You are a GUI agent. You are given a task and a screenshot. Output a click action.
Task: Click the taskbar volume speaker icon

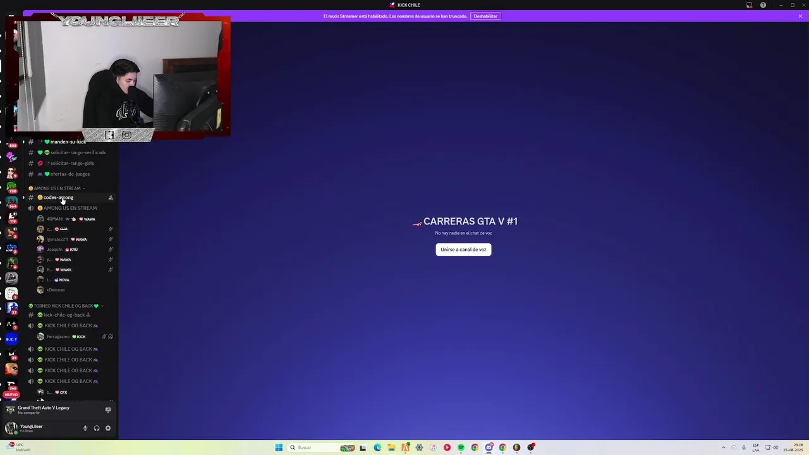click(776, 447)
